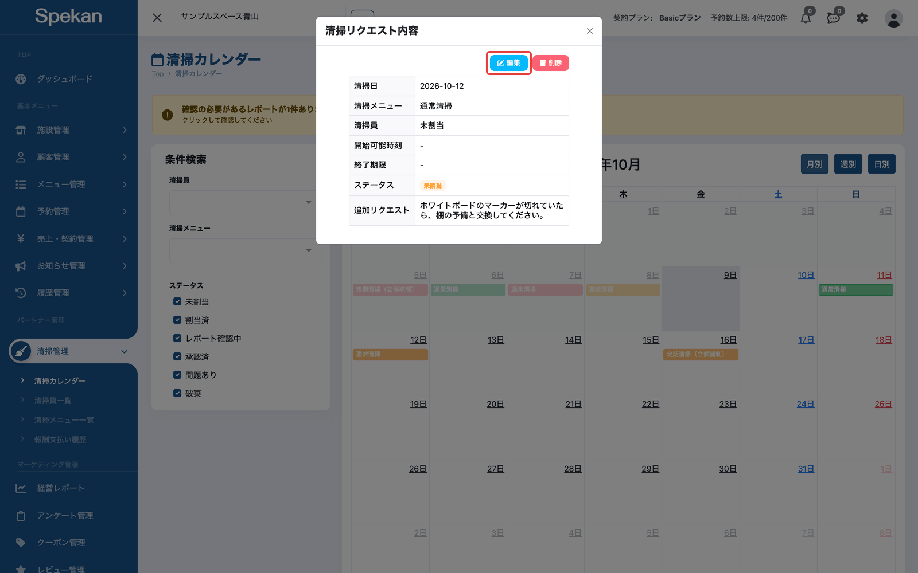This screenshot has height=573, width=918.
Task: Toggle the レポート確認中 checkbox
Action: [x=177, y=338]
